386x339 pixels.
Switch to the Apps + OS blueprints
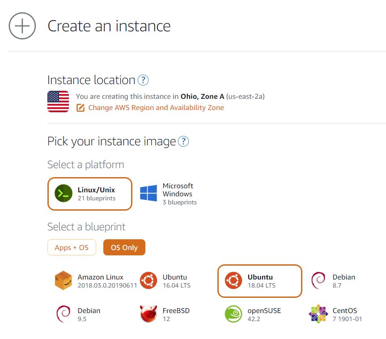tap(72, 247)
